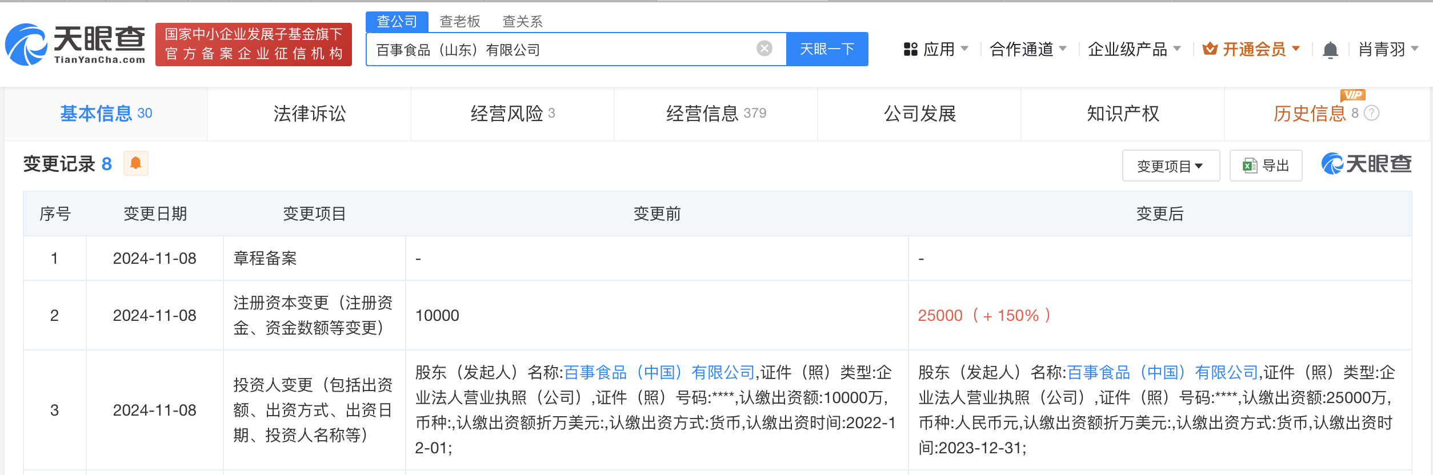
Task: Click the 变更项目 table column header
Action: pos(314,214)
